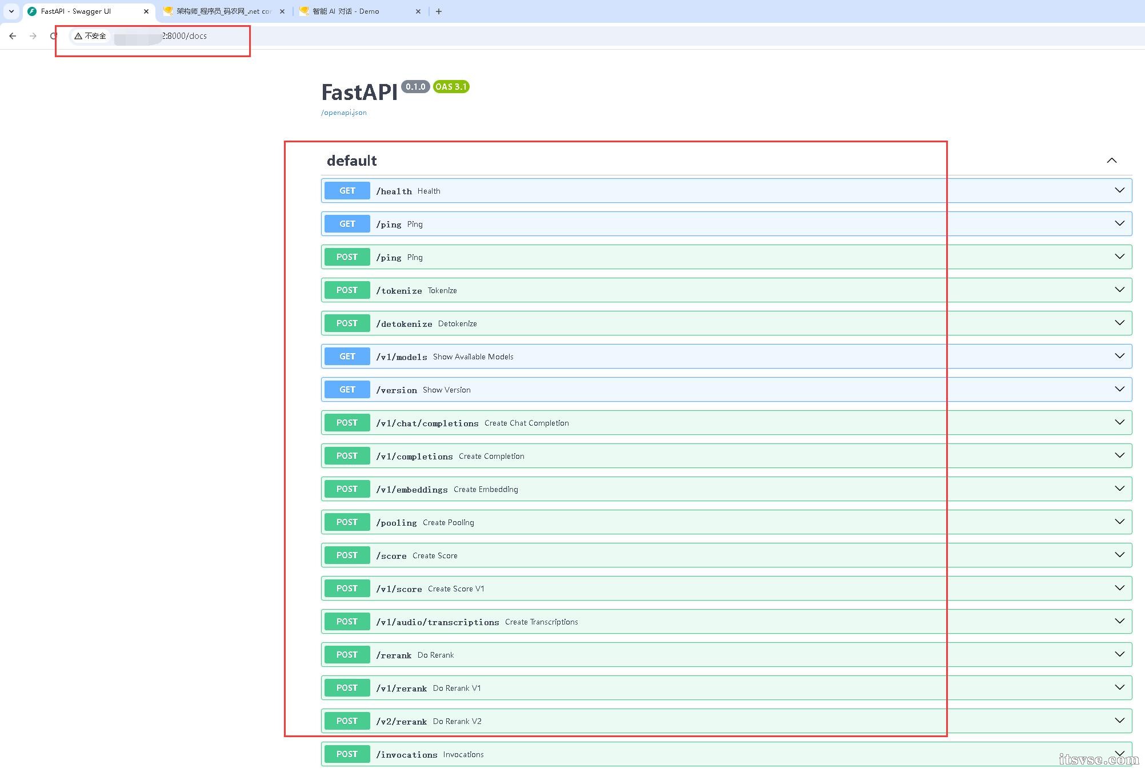This screenshot has height=776, width=1145.
Task: Expand the /detokenize endpoint chevron
Action: pos(1120,323)
